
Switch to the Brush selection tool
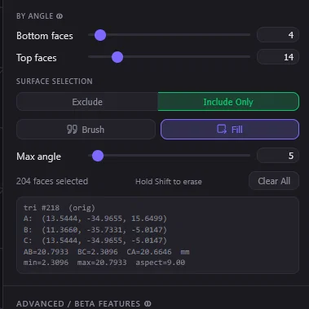86,130
